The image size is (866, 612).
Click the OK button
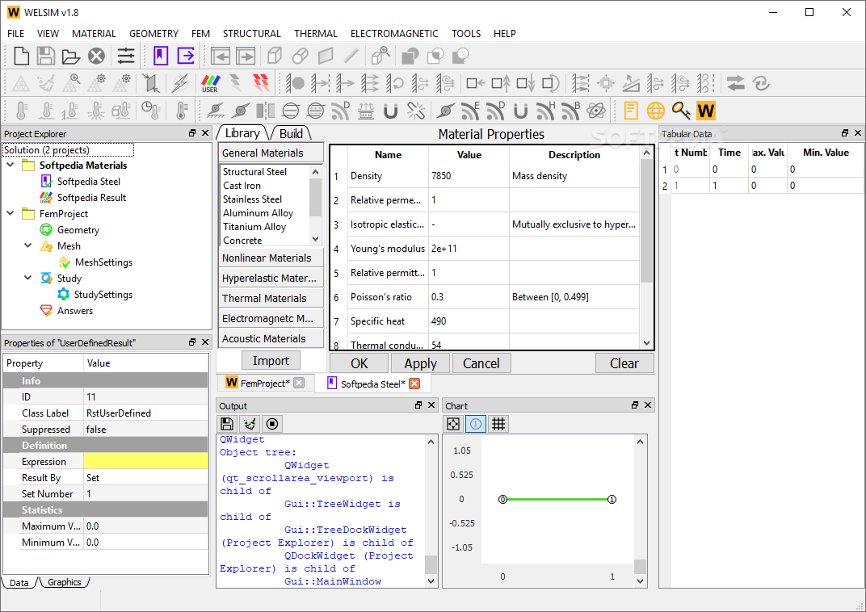[359, 363]
